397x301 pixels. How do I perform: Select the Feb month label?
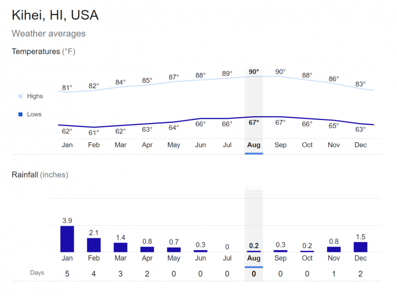pyautogui.click(x=94, y=145)
